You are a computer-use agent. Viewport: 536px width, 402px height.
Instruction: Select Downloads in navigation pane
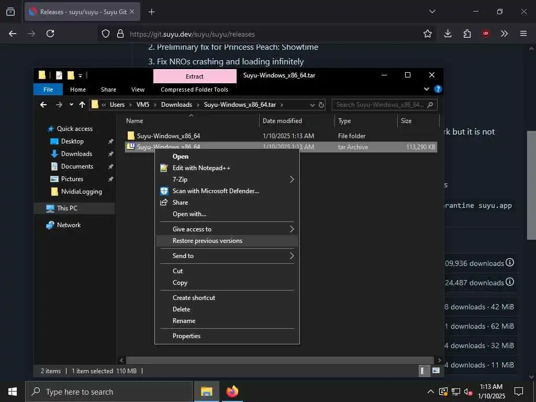[x=76, y=154]
